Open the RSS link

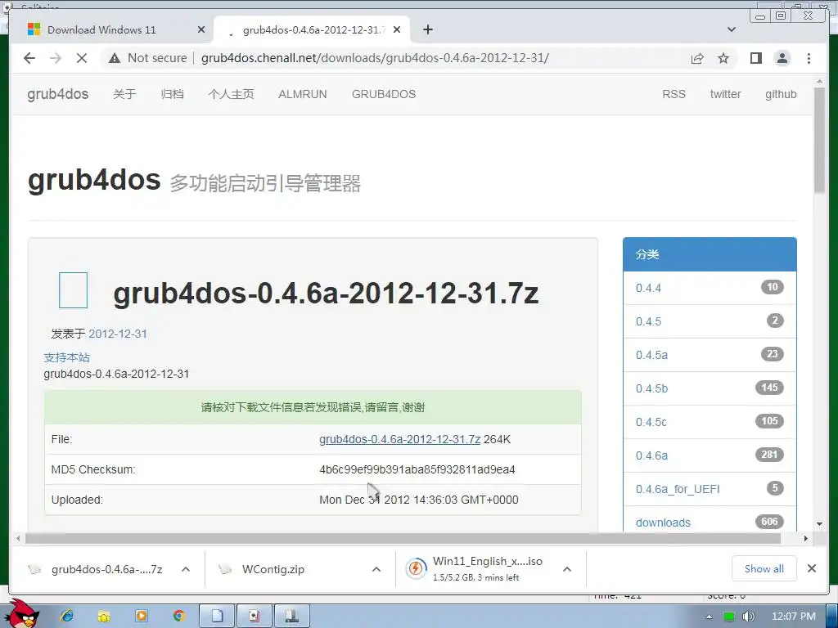point(674,94)
